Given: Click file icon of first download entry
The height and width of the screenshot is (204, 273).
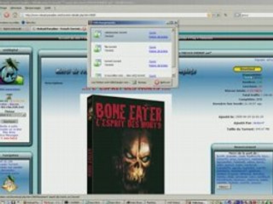Looking at the screenshot, I should coord(98,34).
